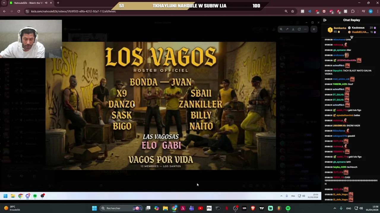The width and height of the screenshot is (380, 213).
Task: Open the Windows Start menu
Action: (94, 208)
